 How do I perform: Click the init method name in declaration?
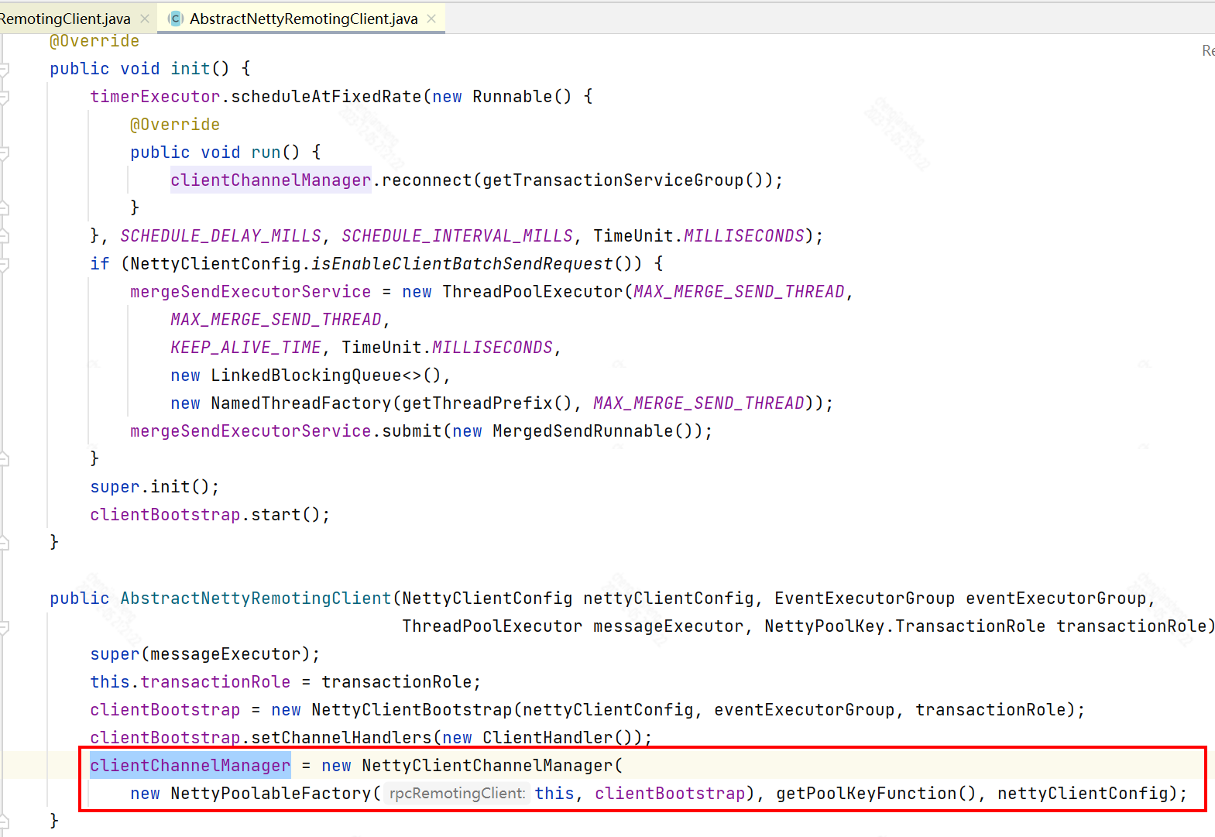(190, 68)
